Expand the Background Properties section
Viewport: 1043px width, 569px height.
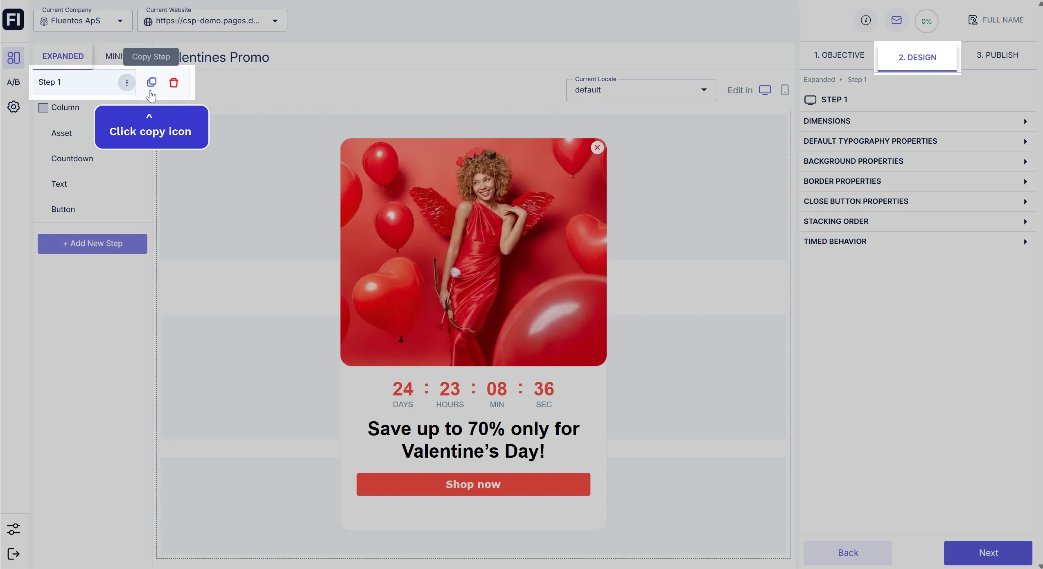tap(915, 161)
